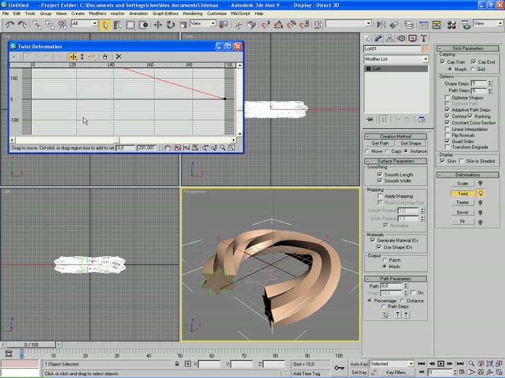Click the Mirror tool icon

[381, 25]
